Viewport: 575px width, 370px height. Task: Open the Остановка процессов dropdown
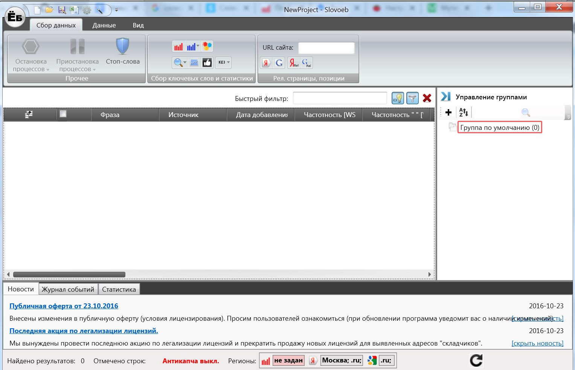31,55
